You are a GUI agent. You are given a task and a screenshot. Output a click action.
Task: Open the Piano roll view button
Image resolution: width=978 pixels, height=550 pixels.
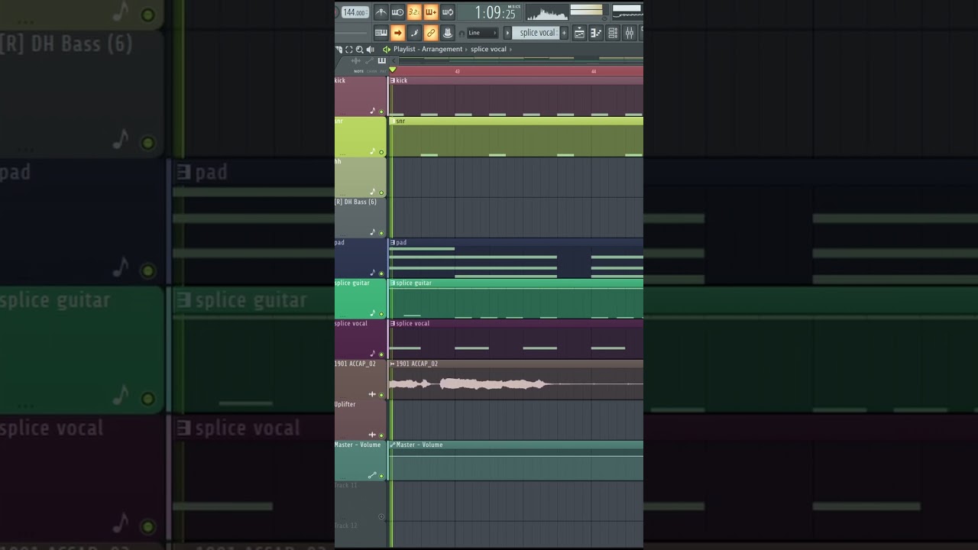click(596, 33)
